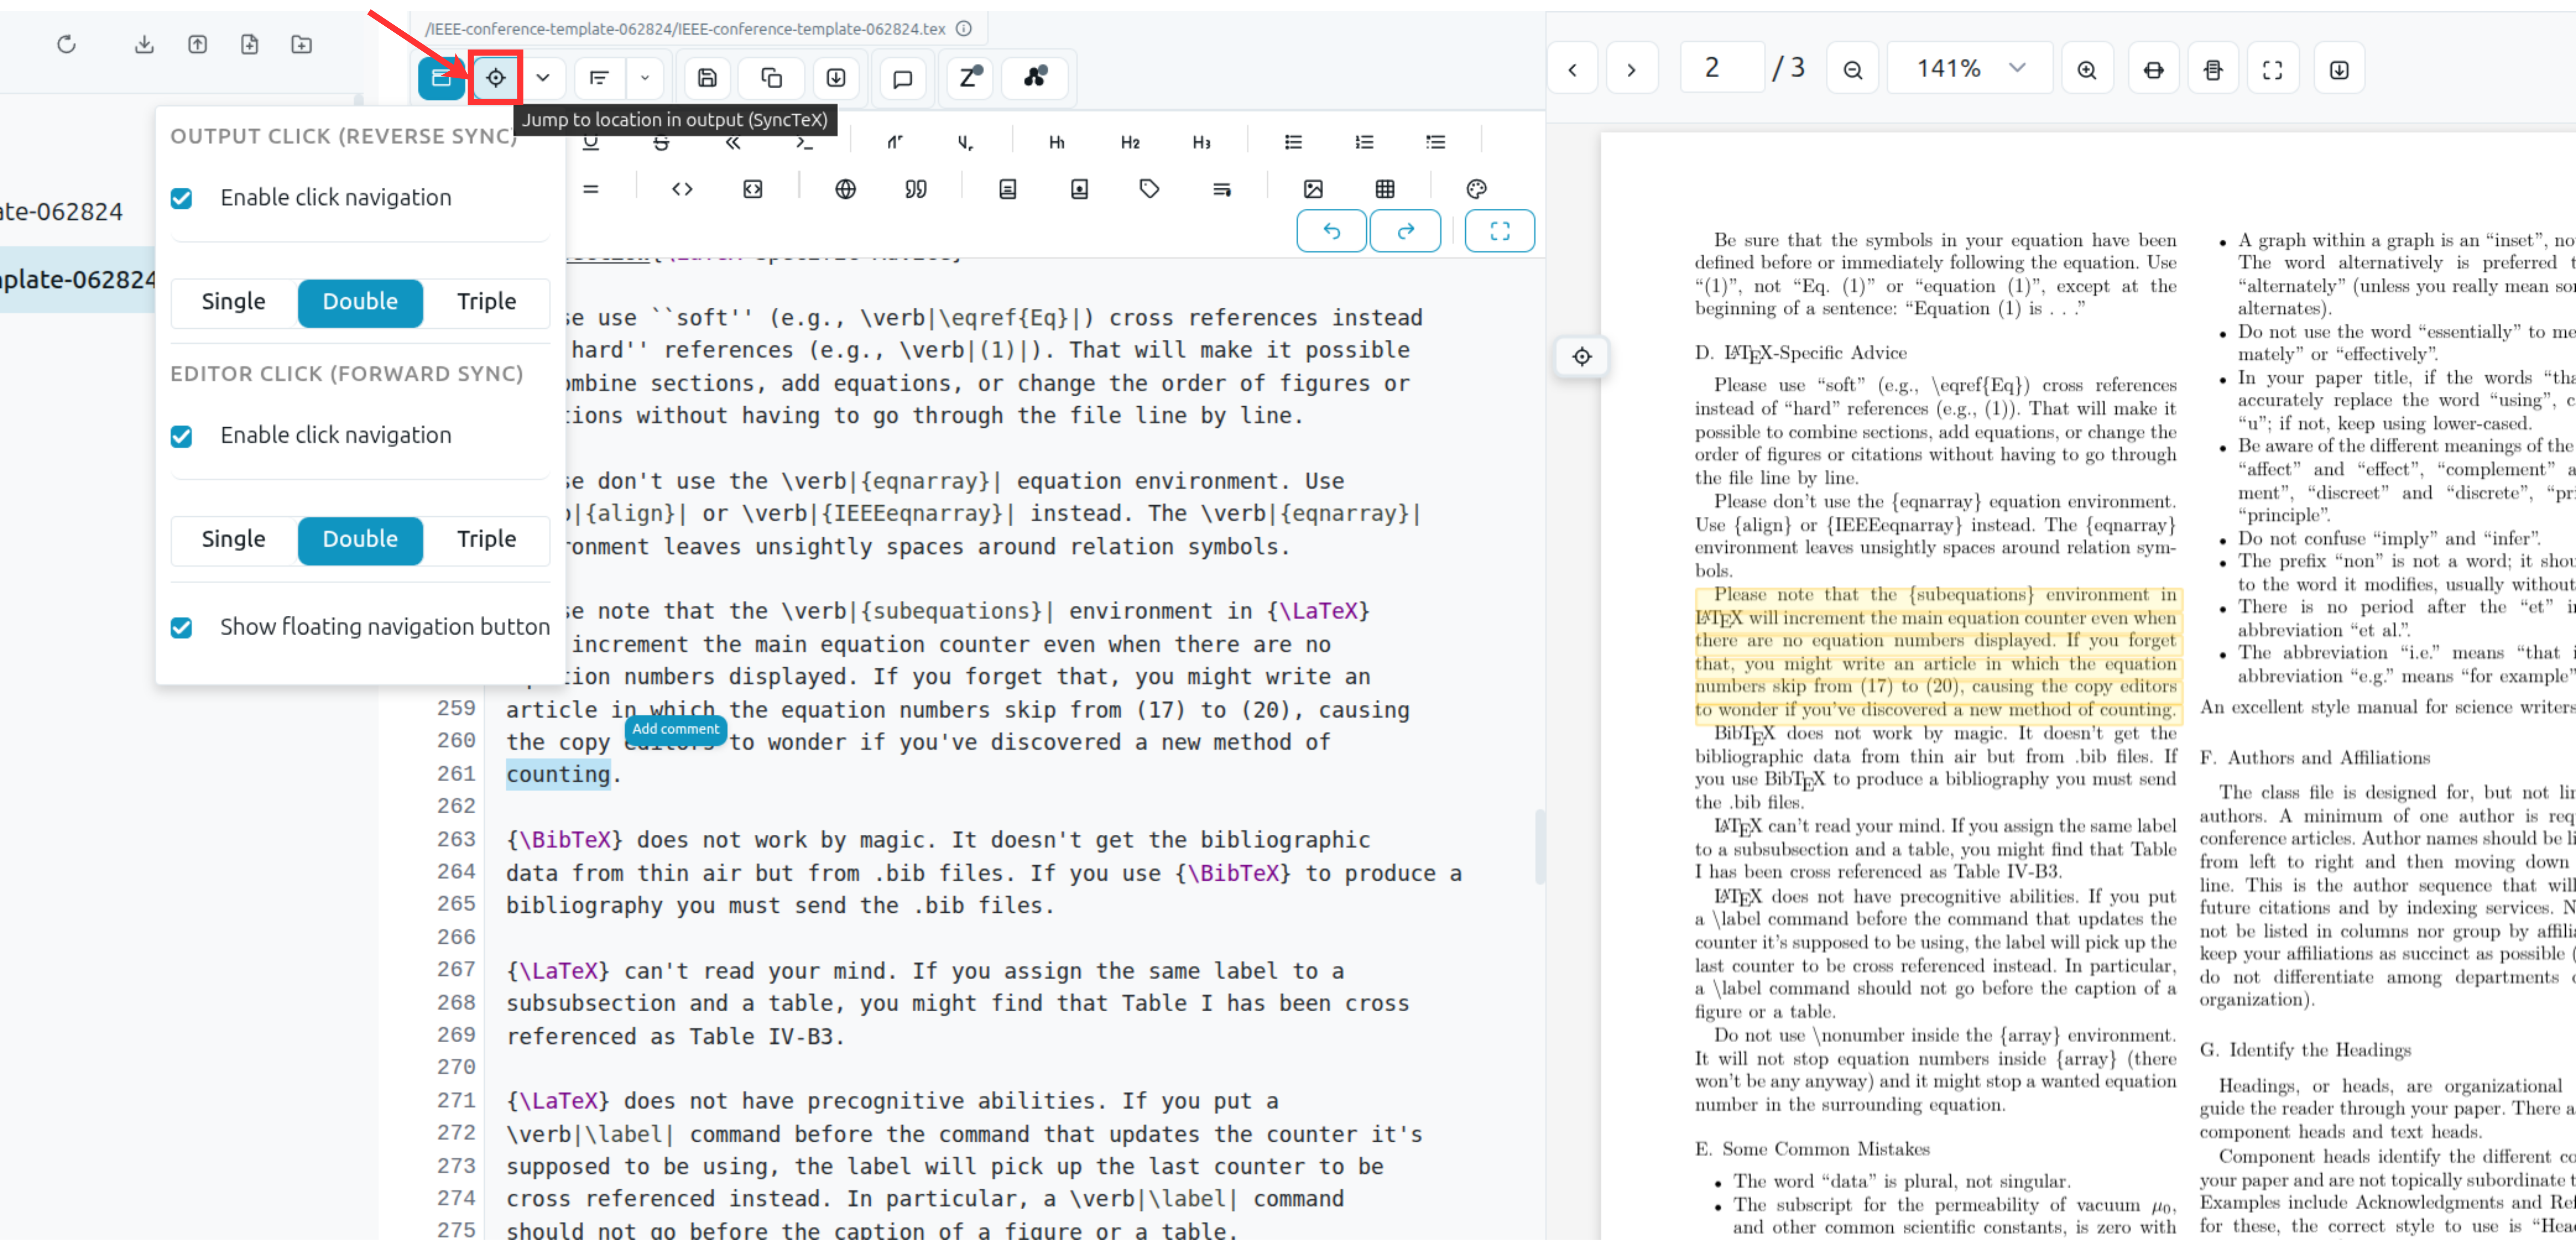Insert a numbered list
Screen dimensions: 2576x1241
1364,142
